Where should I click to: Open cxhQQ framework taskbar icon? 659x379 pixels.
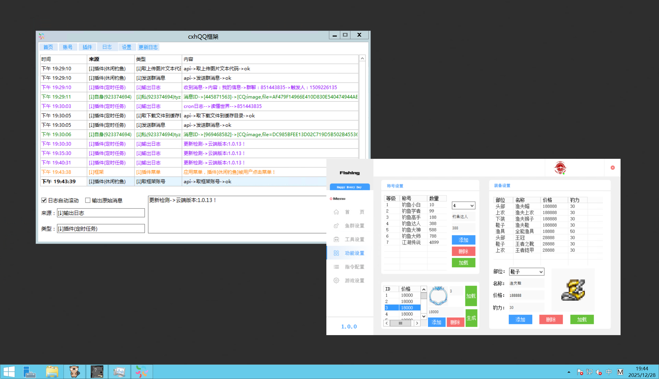pyautogui.click(x=142, y=371)
